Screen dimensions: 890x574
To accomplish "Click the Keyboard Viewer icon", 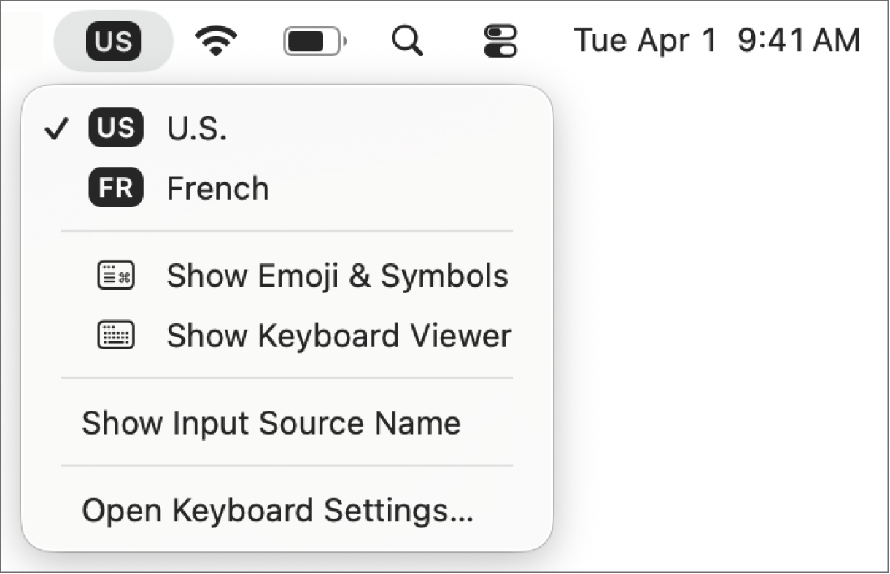I will (x=115, y=336).
